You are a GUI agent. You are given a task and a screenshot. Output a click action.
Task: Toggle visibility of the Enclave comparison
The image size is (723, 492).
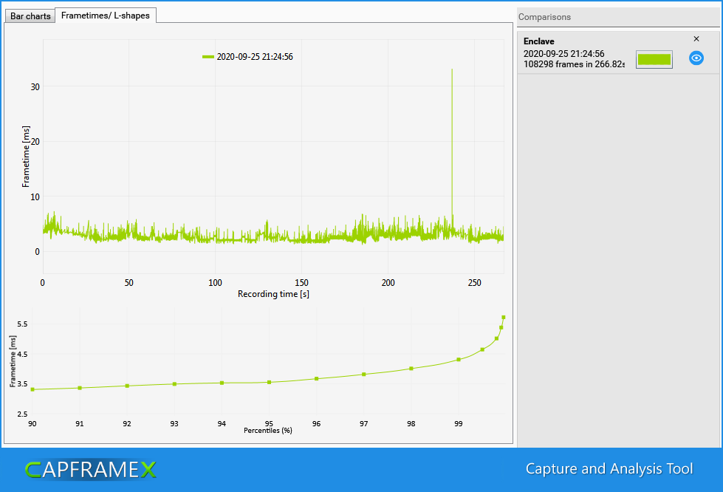(x=696, y=58)
